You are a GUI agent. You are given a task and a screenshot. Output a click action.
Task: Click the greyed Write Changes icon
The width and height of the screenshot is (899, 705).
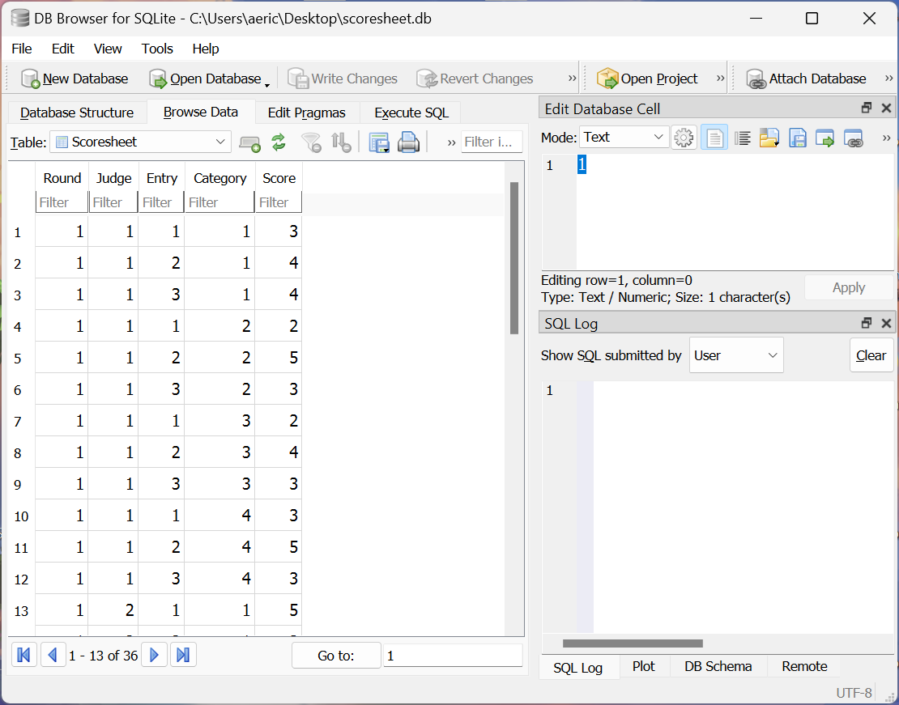(298, 79)
